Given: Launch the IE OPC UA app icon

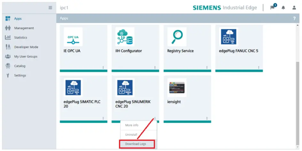Looking at the screenshot, I should click(73, 37).
